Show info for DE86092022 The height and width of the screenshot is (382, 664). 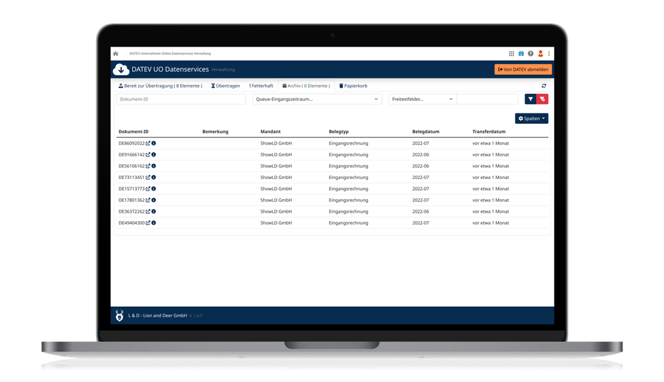pos(154,143)
